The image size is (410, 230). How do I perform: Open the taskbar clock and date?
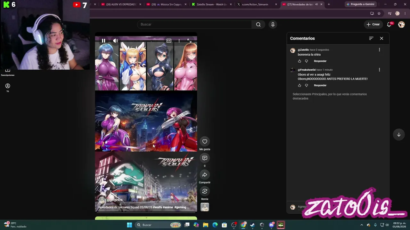[399, 225]
